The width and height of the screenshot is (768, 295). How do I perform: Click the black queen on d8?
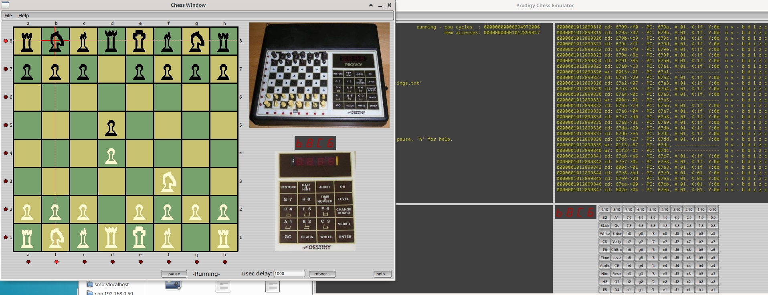(111, 41)
